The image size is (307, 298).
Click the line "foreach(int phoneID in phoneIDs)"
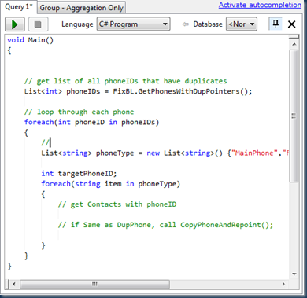click(91, 122)
